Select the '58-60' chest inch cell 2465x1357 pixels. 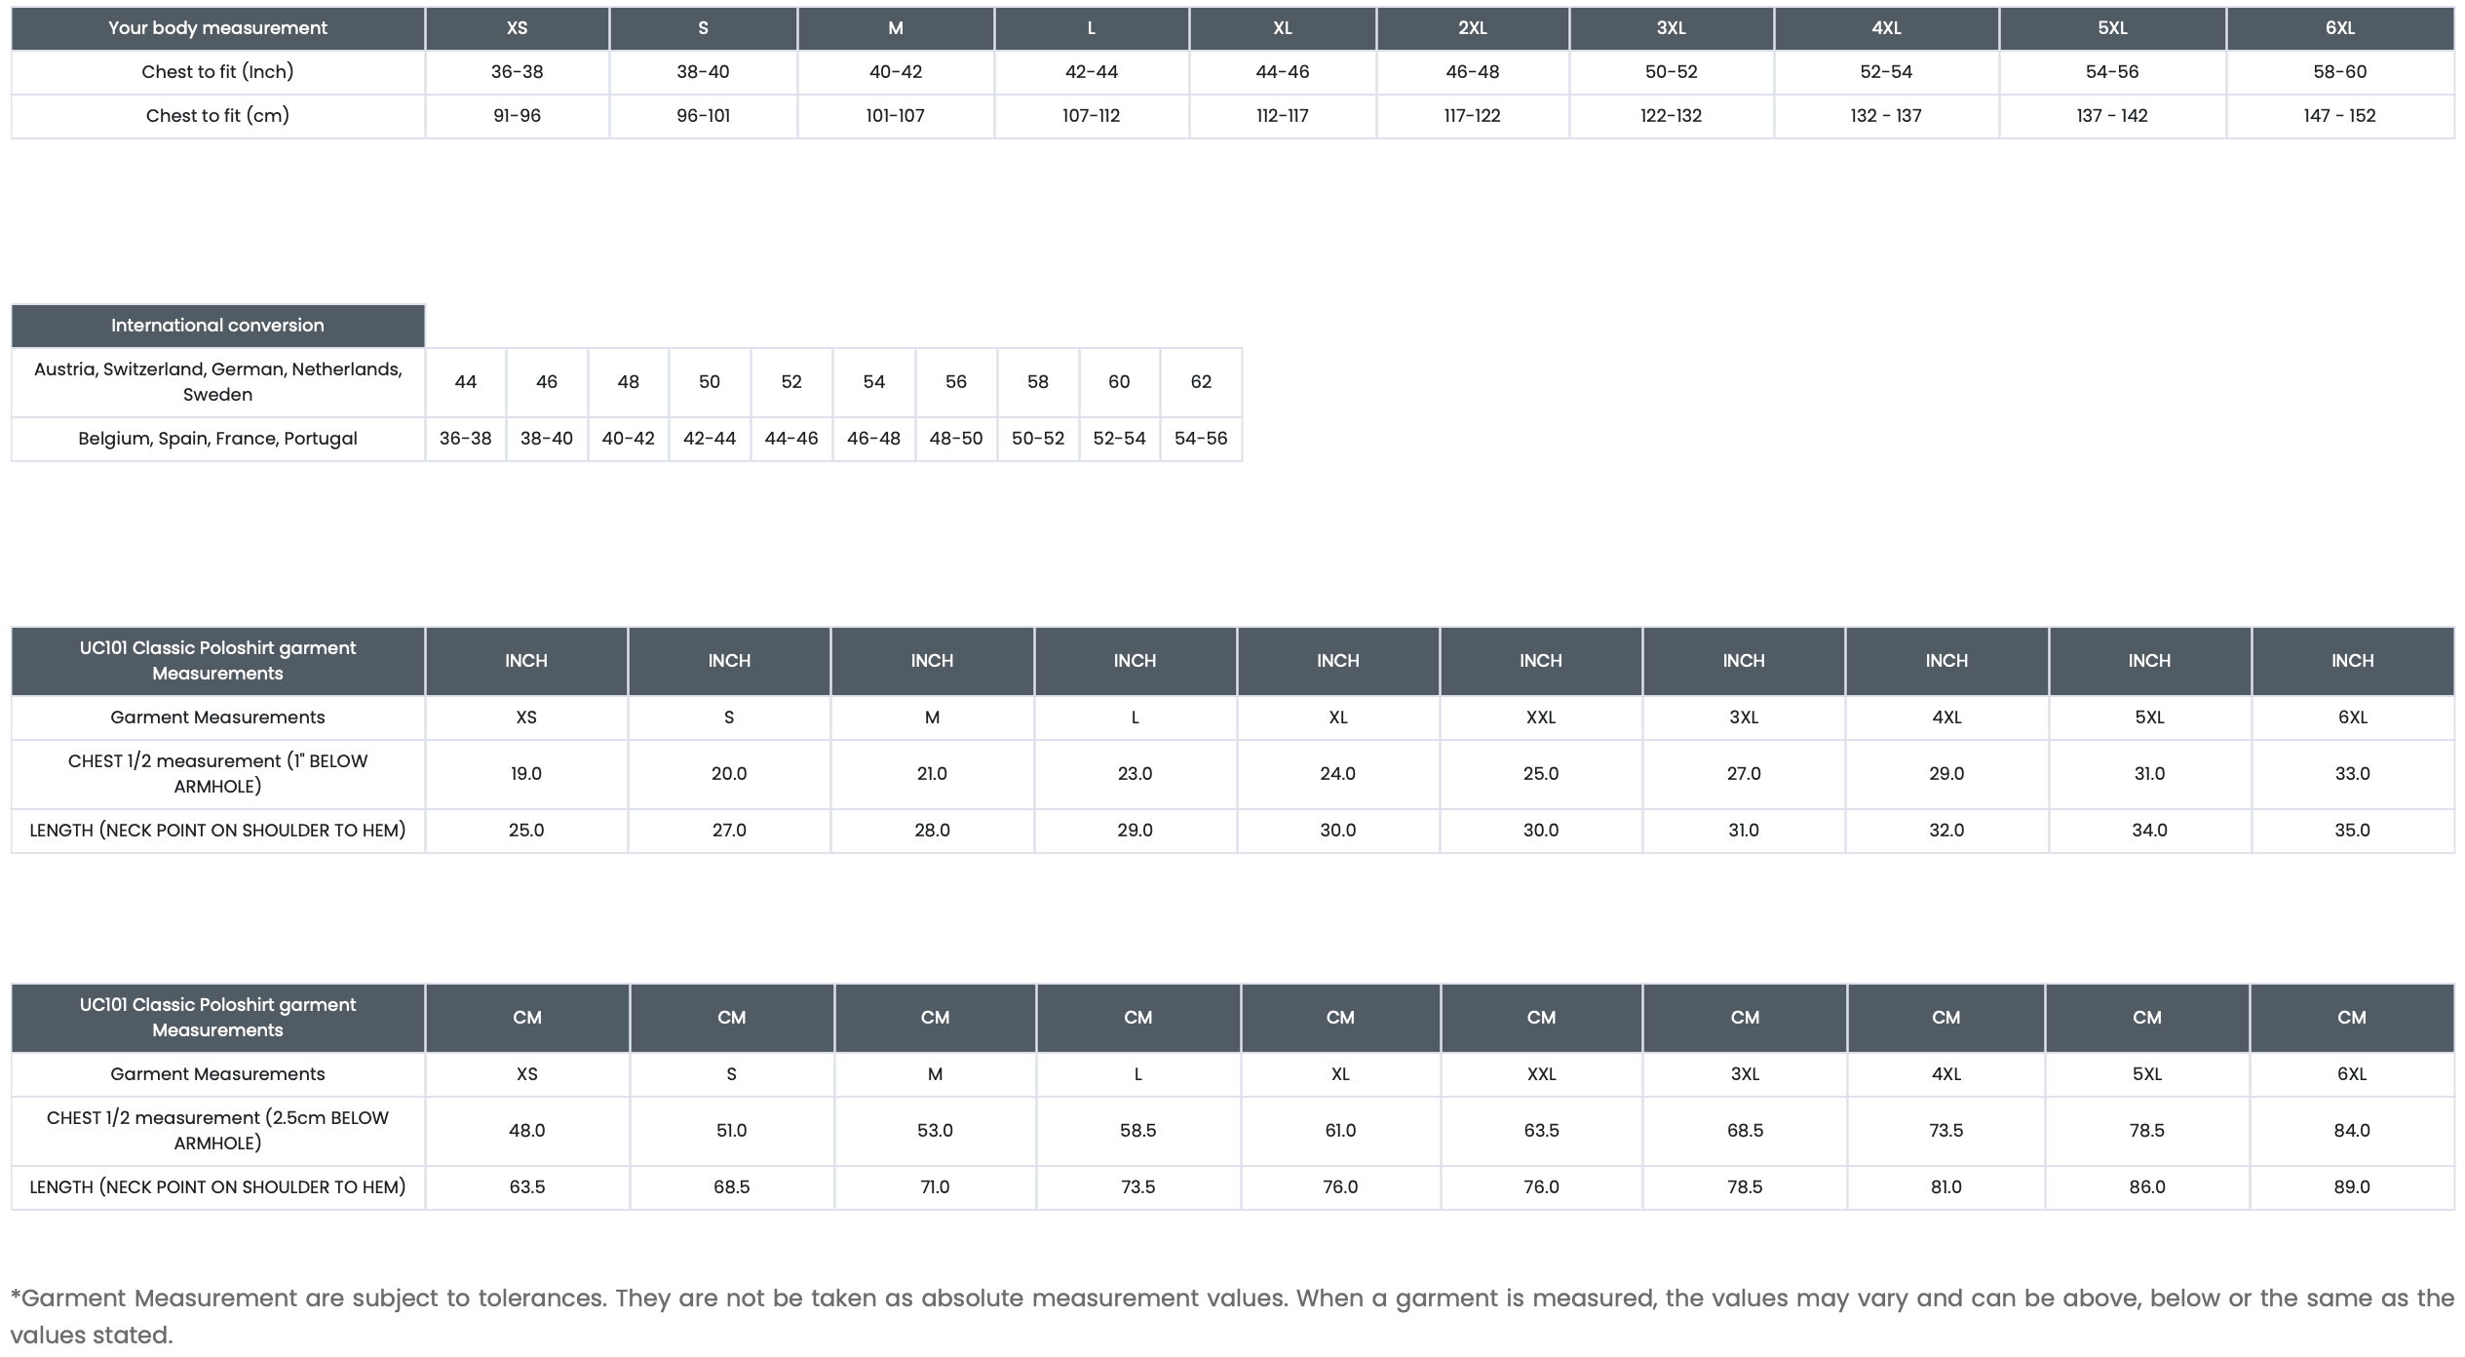tap(2339, 72)
